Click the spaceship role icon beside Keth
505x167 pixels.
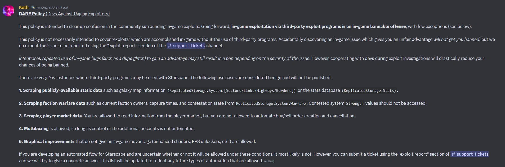pyautogui.click(x=32, y=7)
